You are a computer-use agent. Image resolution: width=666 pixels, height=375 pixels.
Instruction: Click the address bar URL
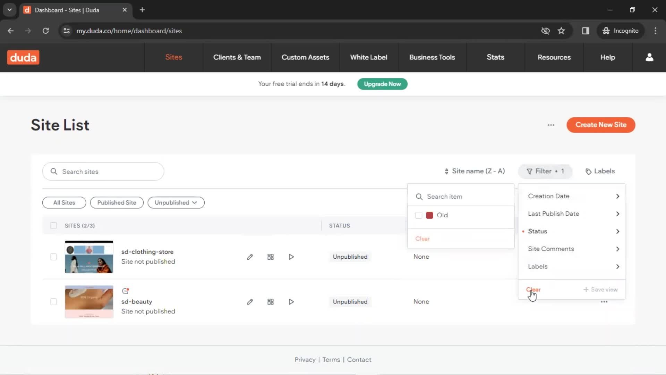point(129,31)
